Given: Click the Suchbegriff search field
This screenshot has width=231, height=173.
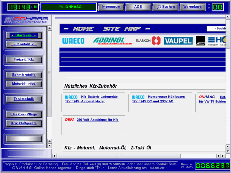Looking at the screenshot, I should click(216, 29).
